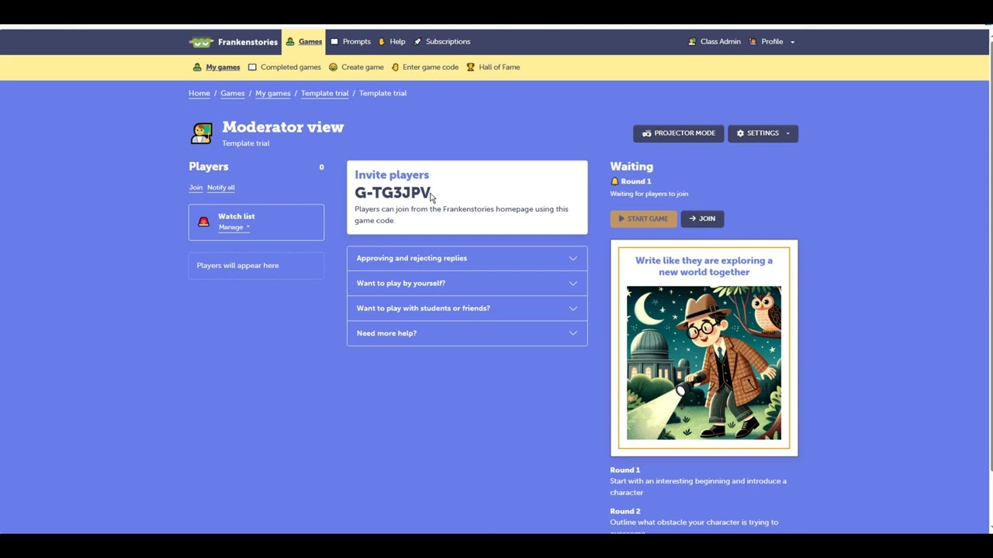Open the Prompts menu item

(x=351, y=42)
